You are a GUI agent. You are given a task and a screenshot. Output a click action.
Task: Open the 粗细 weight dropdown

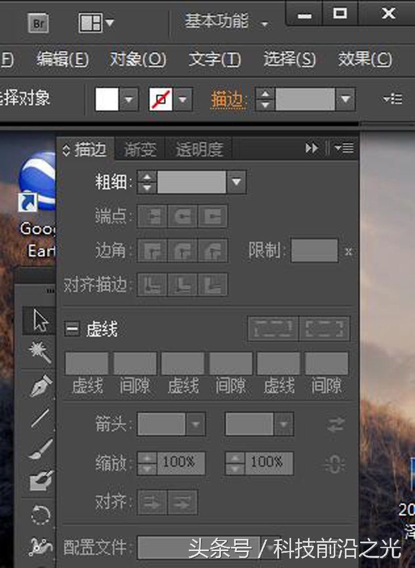pos(236,182)
